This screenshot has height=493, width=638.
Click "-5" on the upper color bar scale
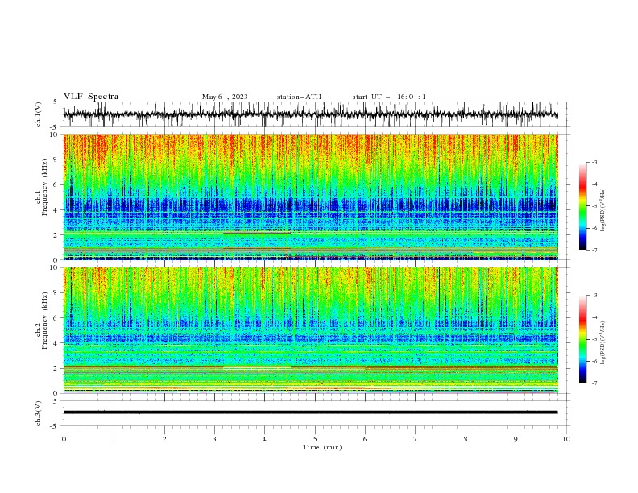[x=594, y=206]
